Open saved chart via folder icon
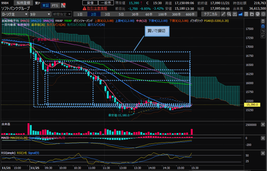 coord(252,14)
